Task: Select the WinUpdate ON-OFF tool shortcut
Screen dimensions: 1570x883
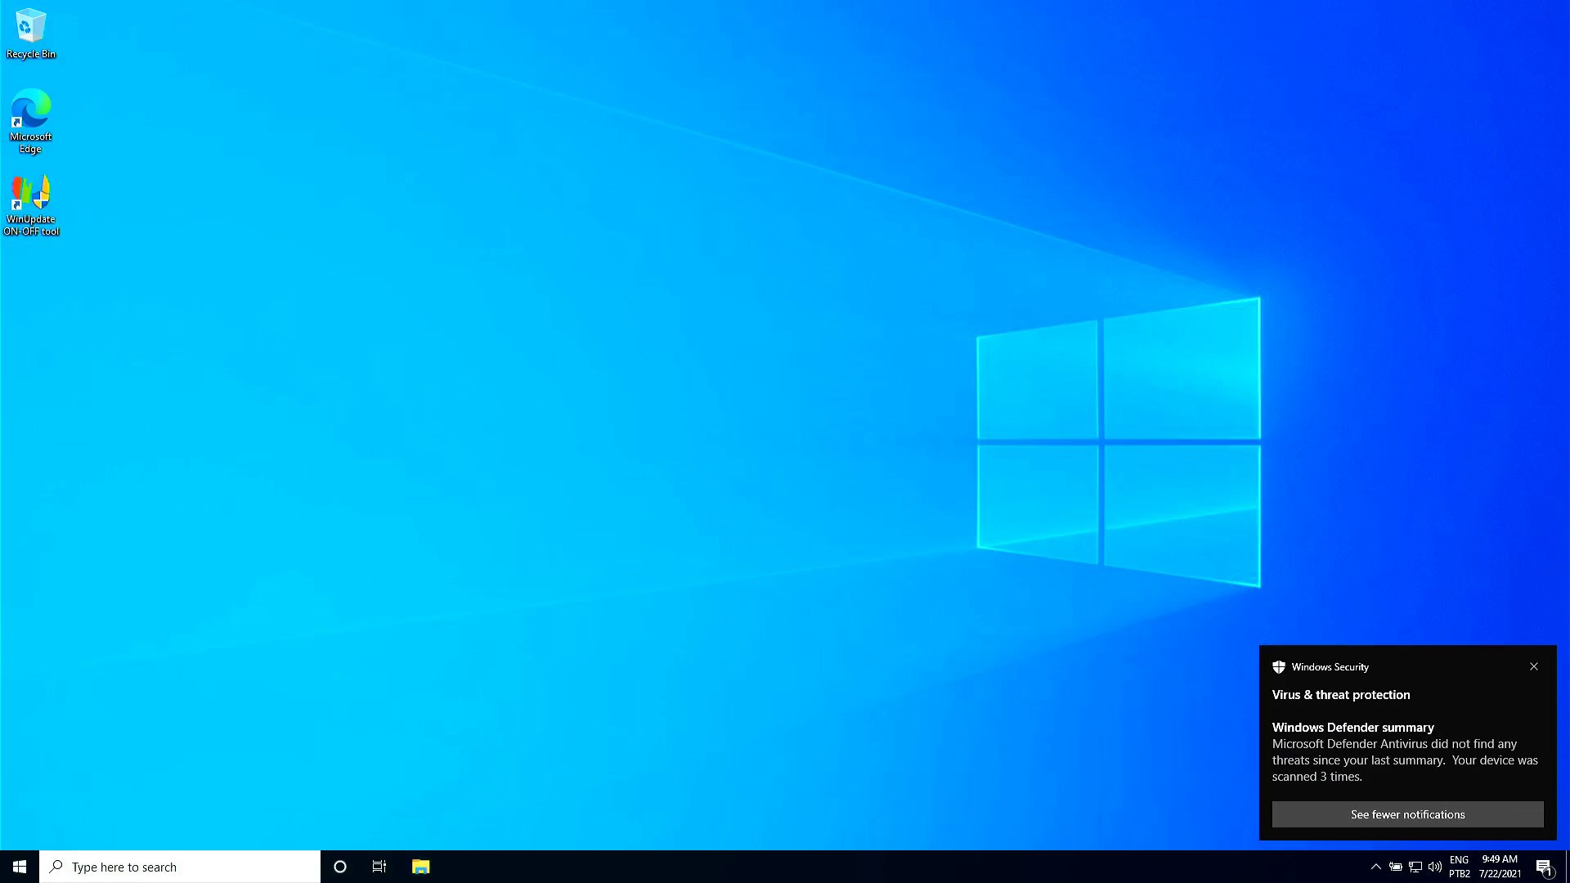Action: click(30, 205)
